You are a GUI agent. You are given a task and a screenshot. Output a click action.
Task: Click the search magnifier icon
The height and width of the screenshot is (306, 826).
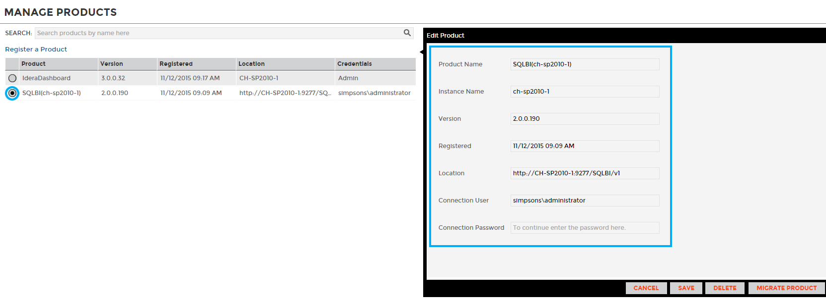407,33
